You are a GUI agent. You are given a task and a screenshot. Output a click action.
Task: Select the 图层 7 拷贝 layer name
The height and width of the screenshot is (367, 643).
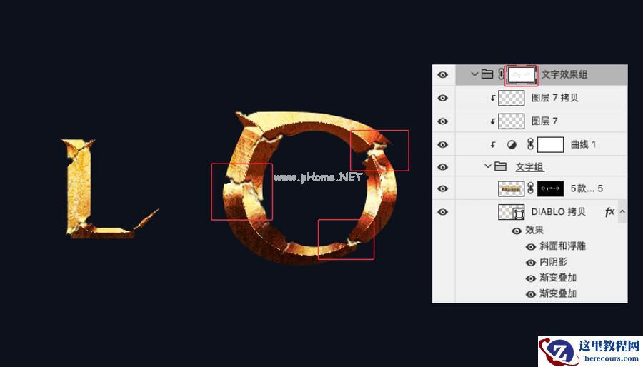click(x=555, y=98)
